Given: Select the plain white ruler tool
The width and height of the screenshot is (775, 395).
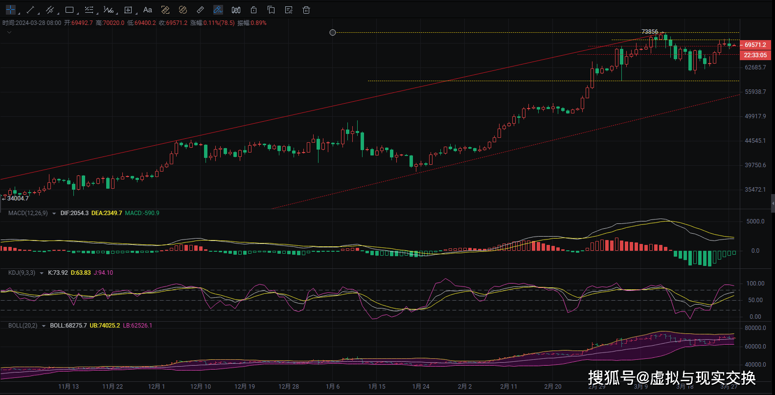Looking at the screenshot, I should pyautogui.click(x=201, y=10).
